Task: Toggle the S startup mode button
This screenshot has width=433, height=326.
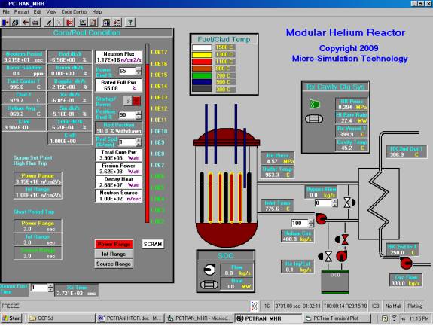Action: pos(127,101)
